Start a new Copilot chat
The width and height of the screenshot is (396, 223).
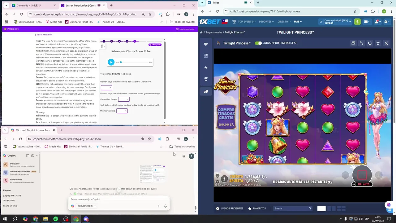[33, 155]
